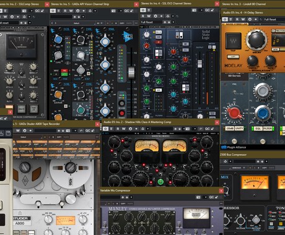The image size is (285, 235).
Task: Adjust the API Vision output fader
Action: [x=131, y=72]
